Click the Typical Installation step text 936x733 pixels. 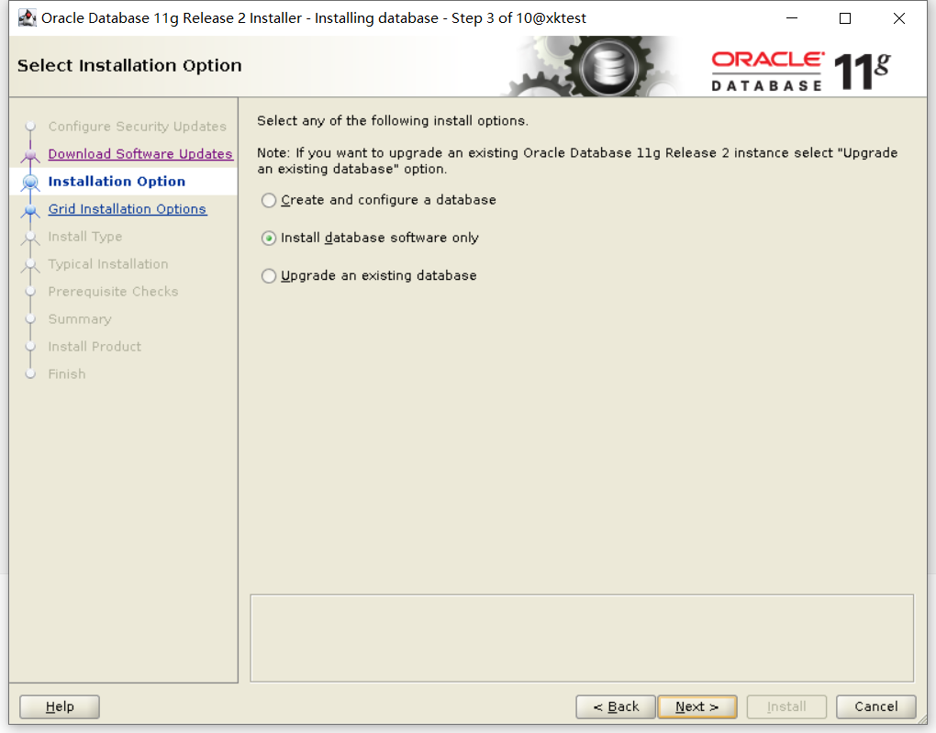coord(108,264)
